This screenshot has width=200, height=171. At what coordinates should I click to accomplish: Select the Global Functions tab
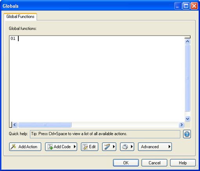click(20, 16)
